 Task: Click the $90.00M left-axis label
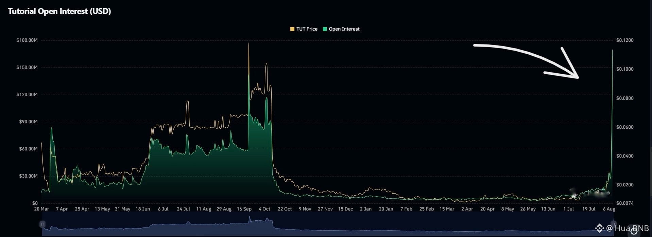point(28,122)
